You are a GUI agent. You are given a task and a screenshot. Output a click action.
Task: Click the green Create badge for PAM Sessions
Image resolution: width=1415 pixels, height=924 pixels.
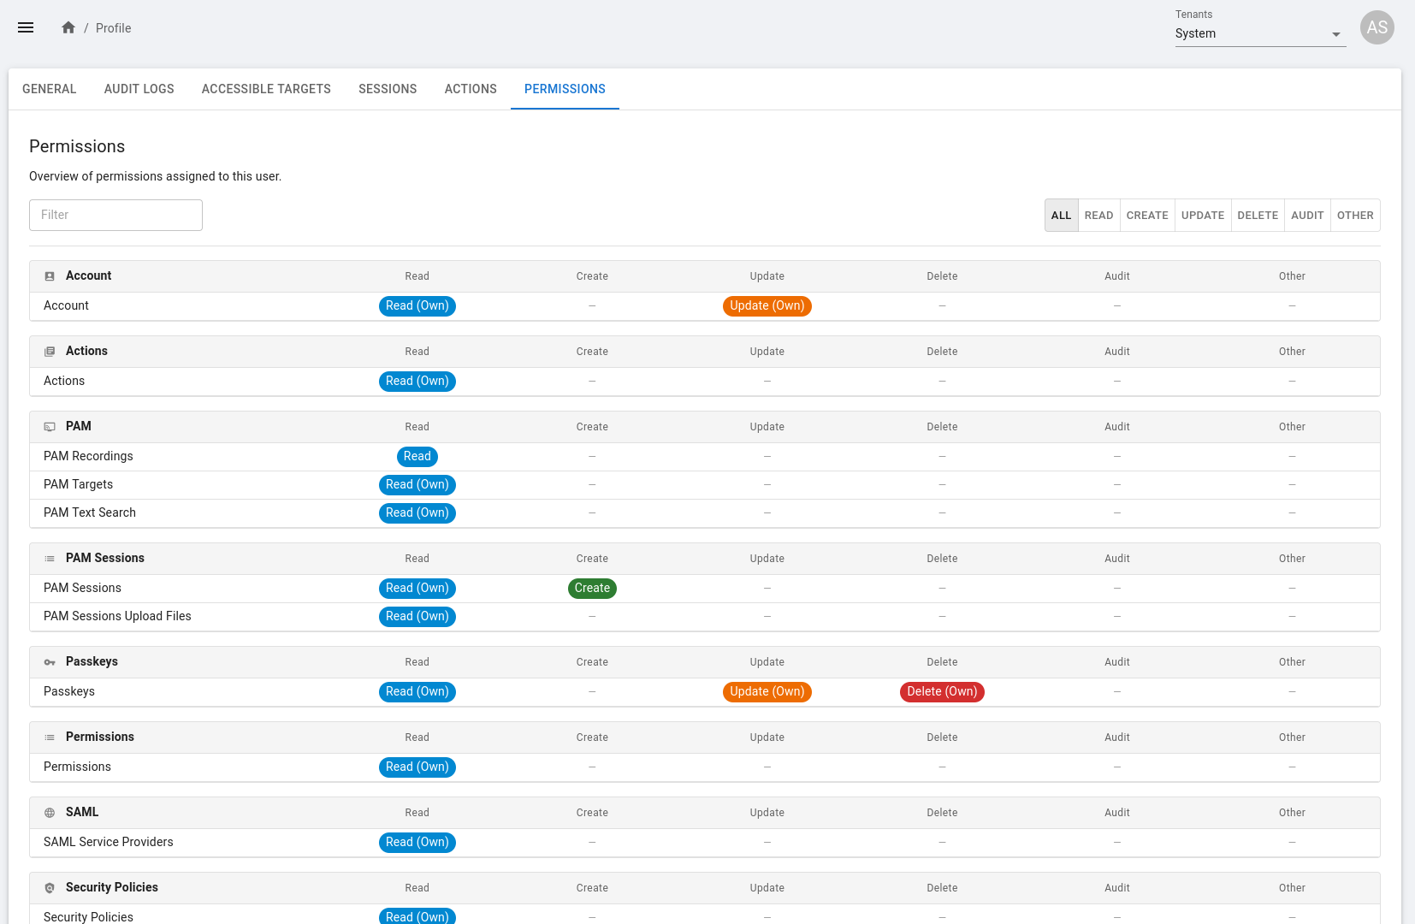tap(592, 588)
